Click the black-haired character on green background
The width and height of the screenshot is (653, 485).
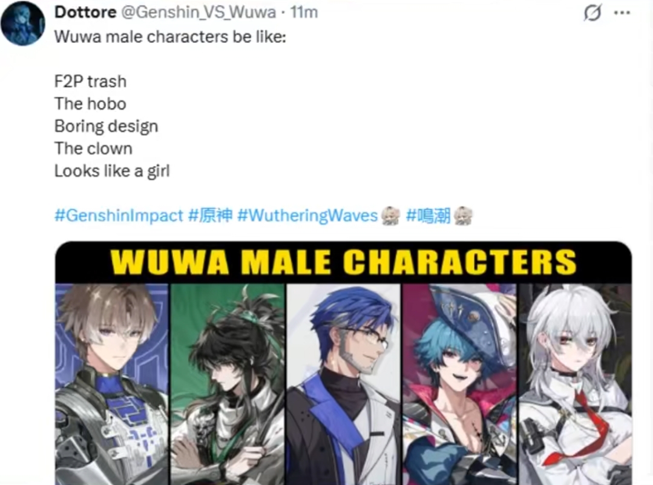[228, 384]
